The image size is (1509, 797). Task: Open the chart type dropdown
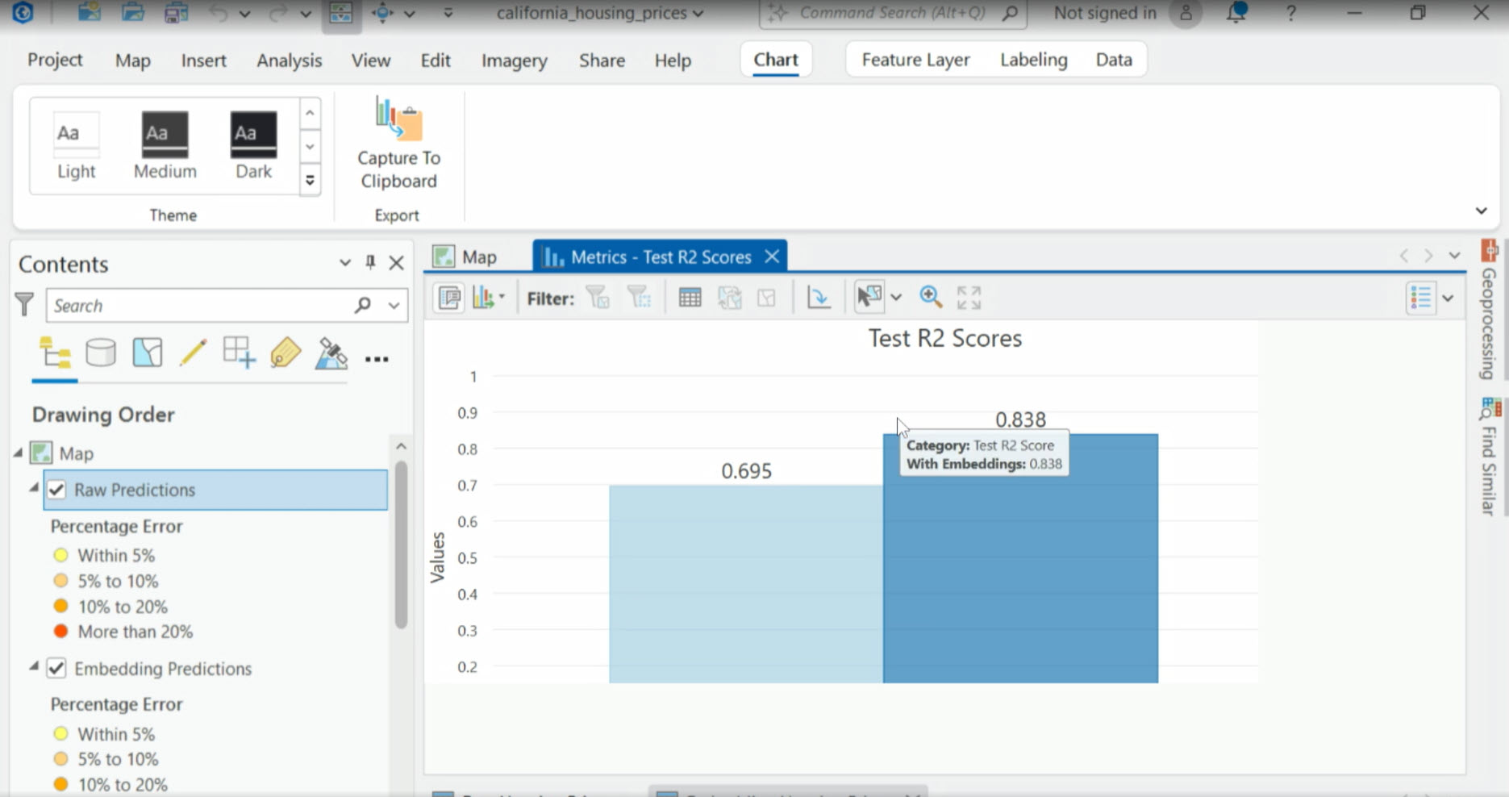(x=502, y=298)
